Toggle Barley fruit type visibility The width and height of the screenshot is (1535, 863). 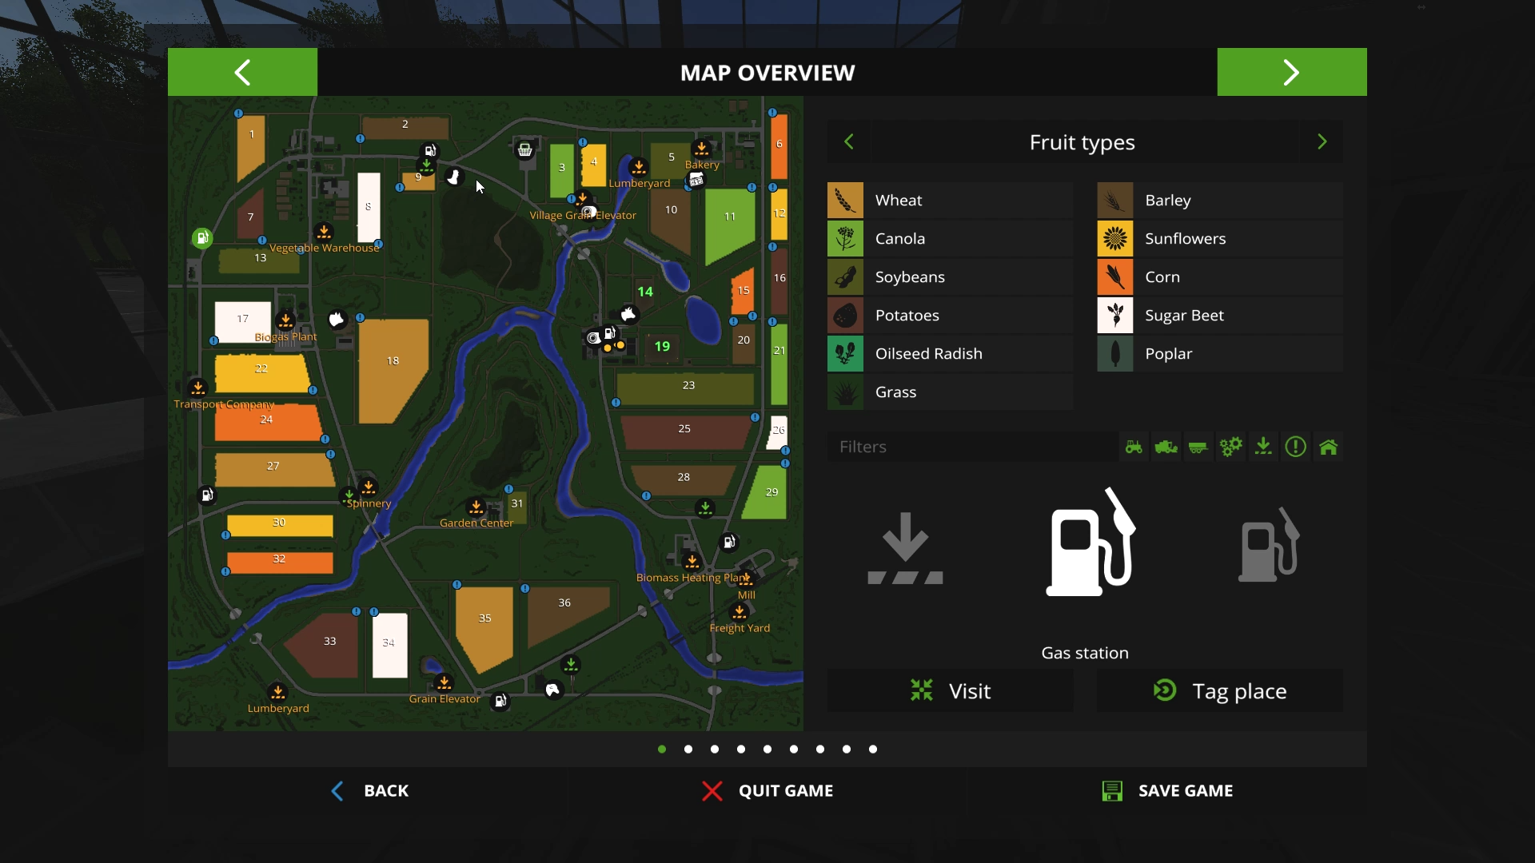tap(1220, 201)
